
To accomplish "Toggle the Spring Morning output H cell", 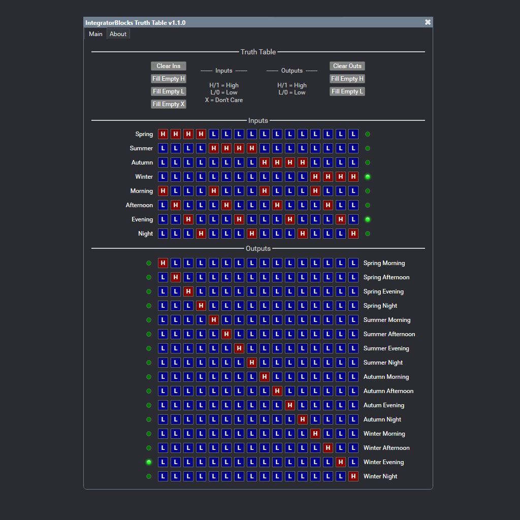I will point(163,263).
